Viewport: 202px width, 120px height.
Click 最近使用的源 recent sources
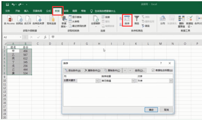pyautogui.click(x=77, y=26)
